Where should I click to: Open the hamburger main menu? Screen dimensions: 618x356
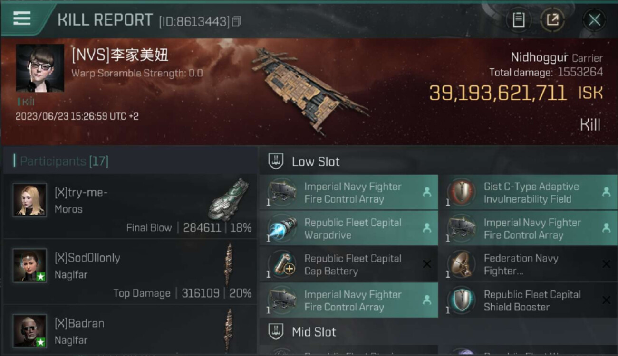(x=22, y=19)
